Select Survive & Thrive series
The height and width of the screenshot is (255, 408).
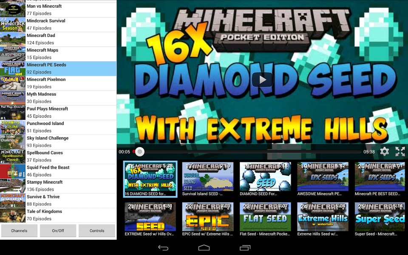58,200
